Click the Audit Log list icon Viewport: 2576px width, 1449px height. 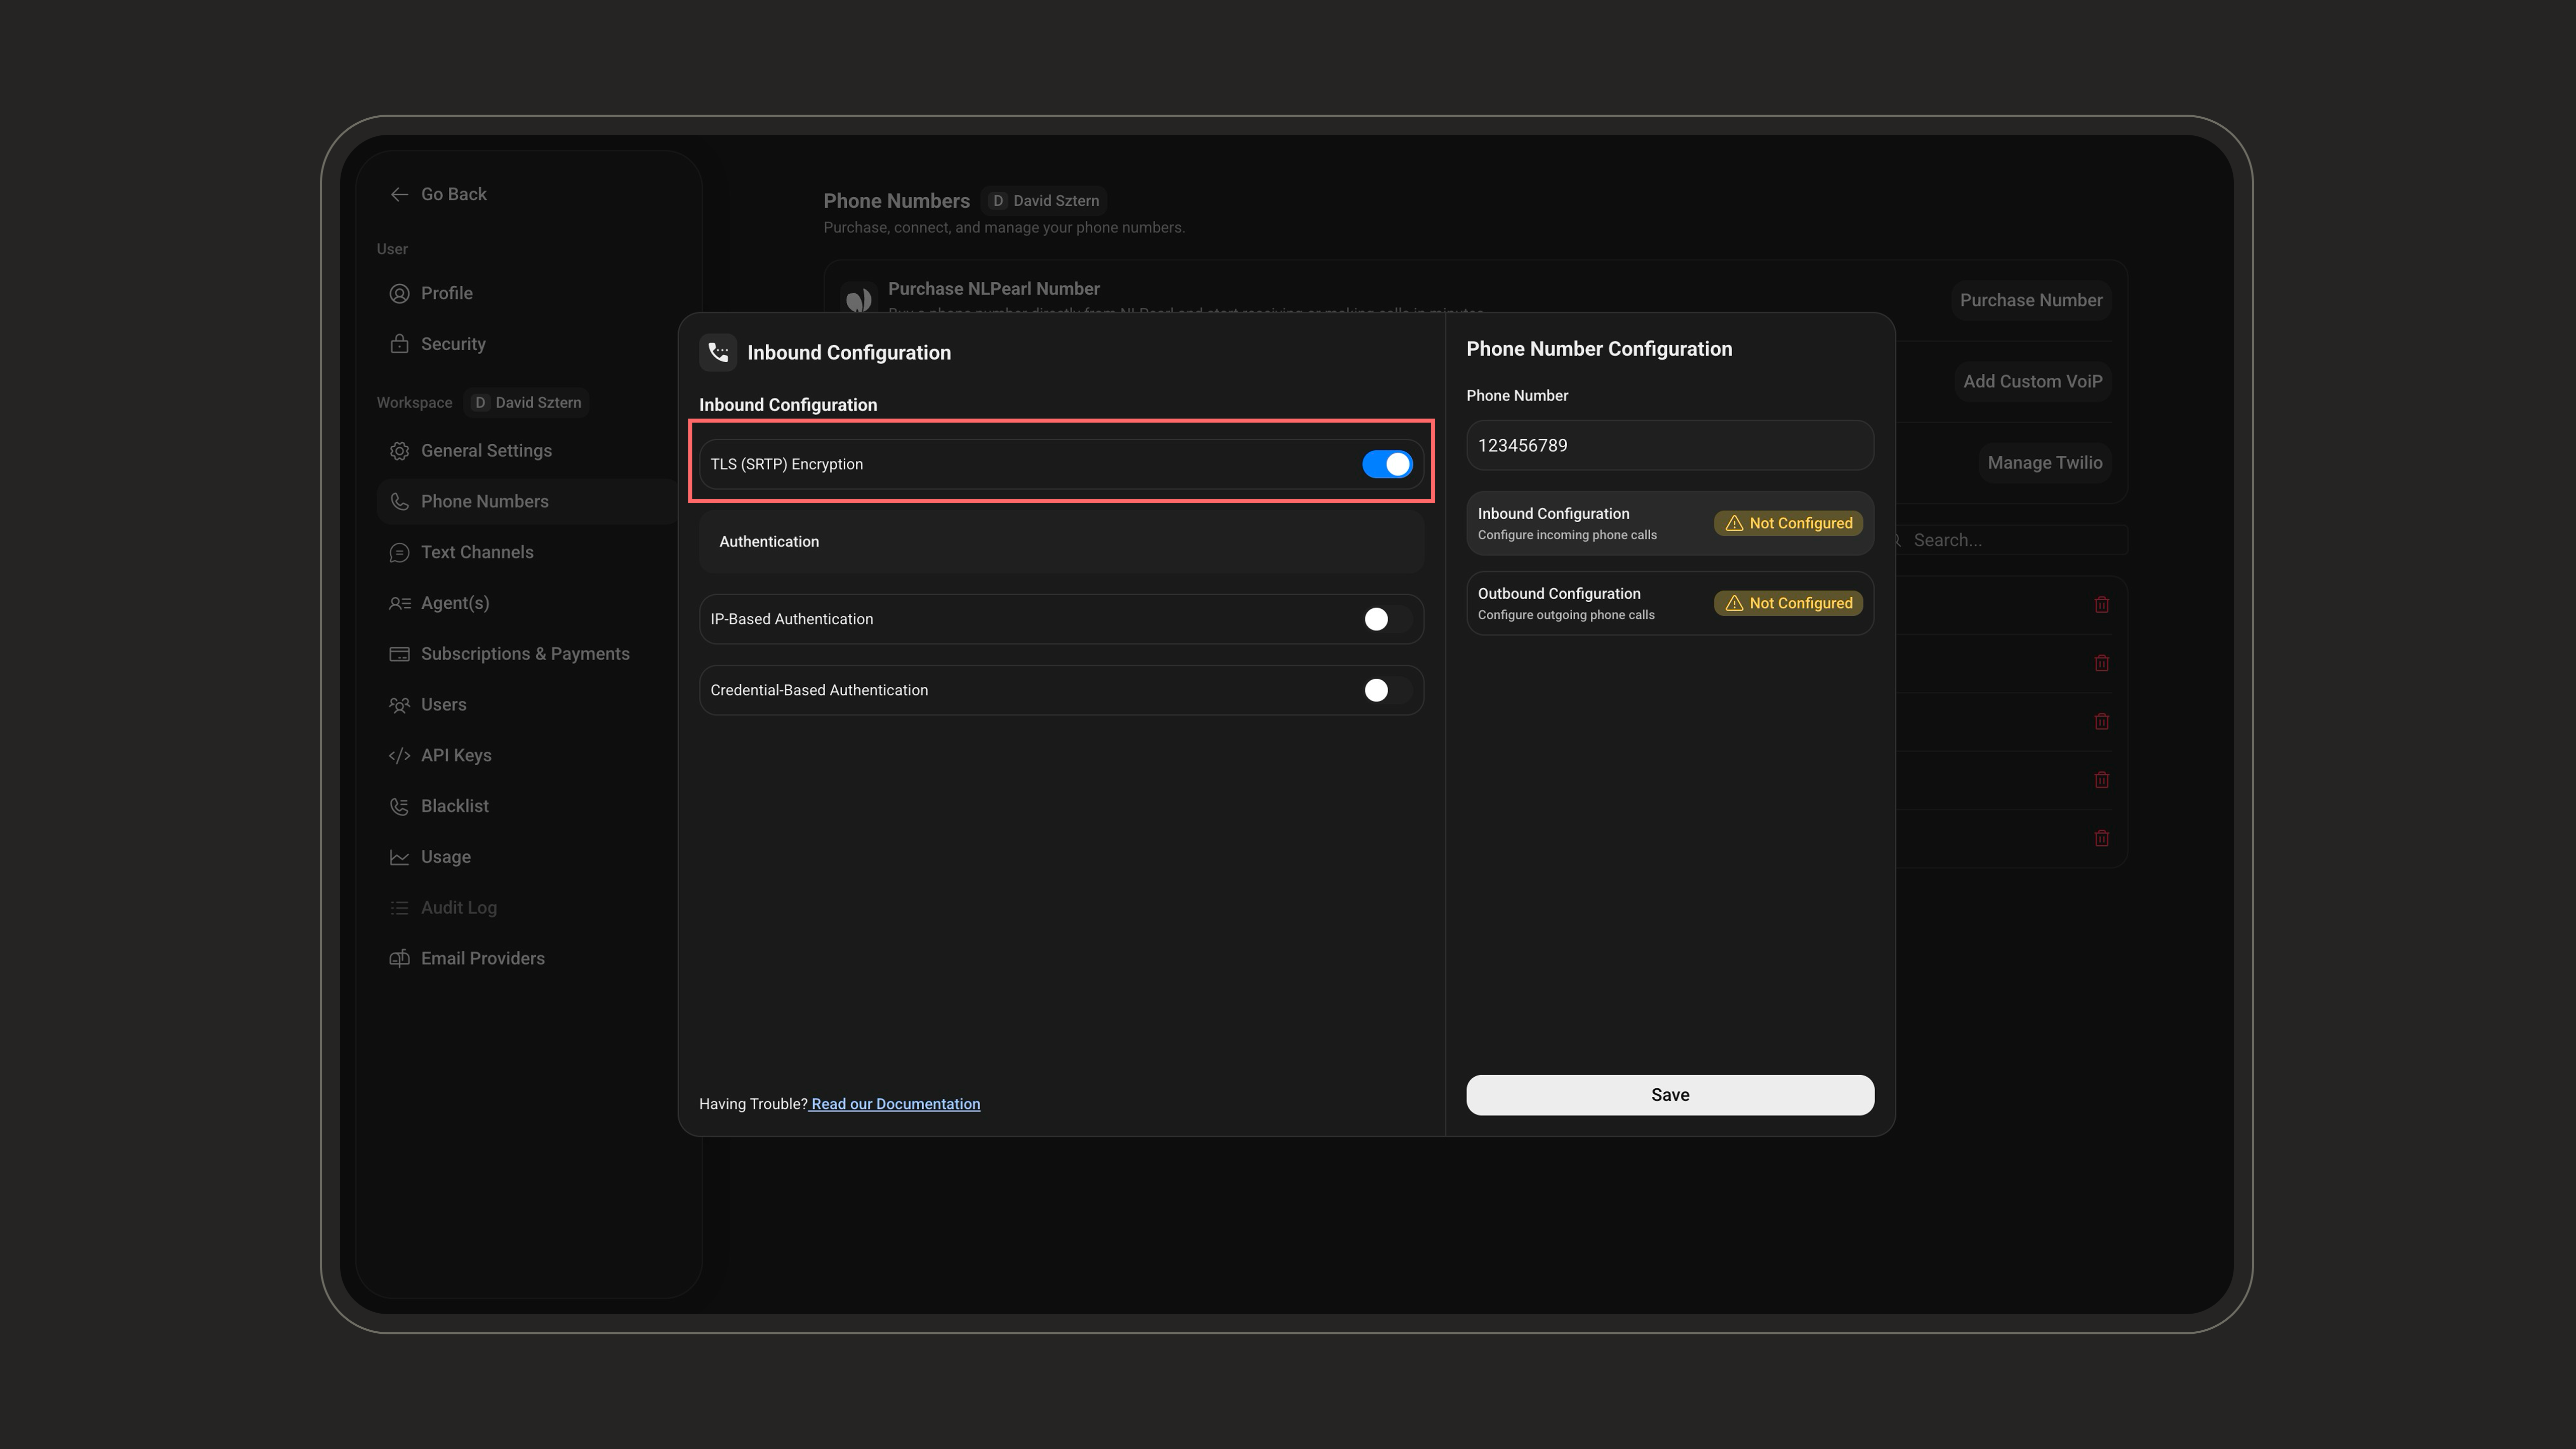pyautogui.click(x=399, y=908)
